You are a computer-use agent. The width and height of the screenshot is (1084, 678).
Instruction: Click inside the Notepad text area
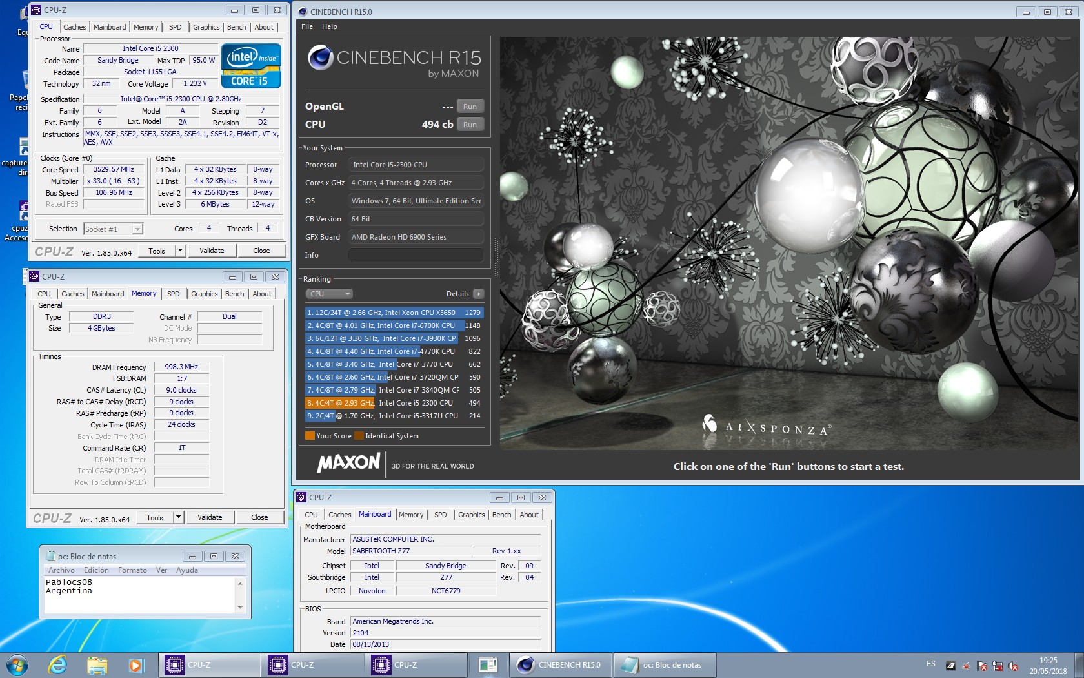point(139,595)
